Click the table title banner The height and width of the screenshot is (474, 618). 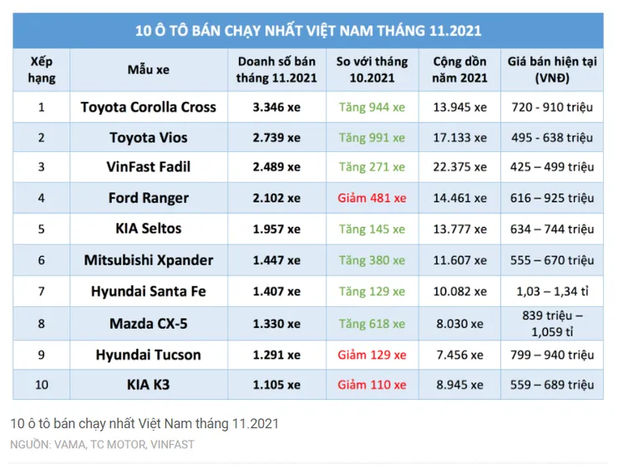(x=308, y=31)
